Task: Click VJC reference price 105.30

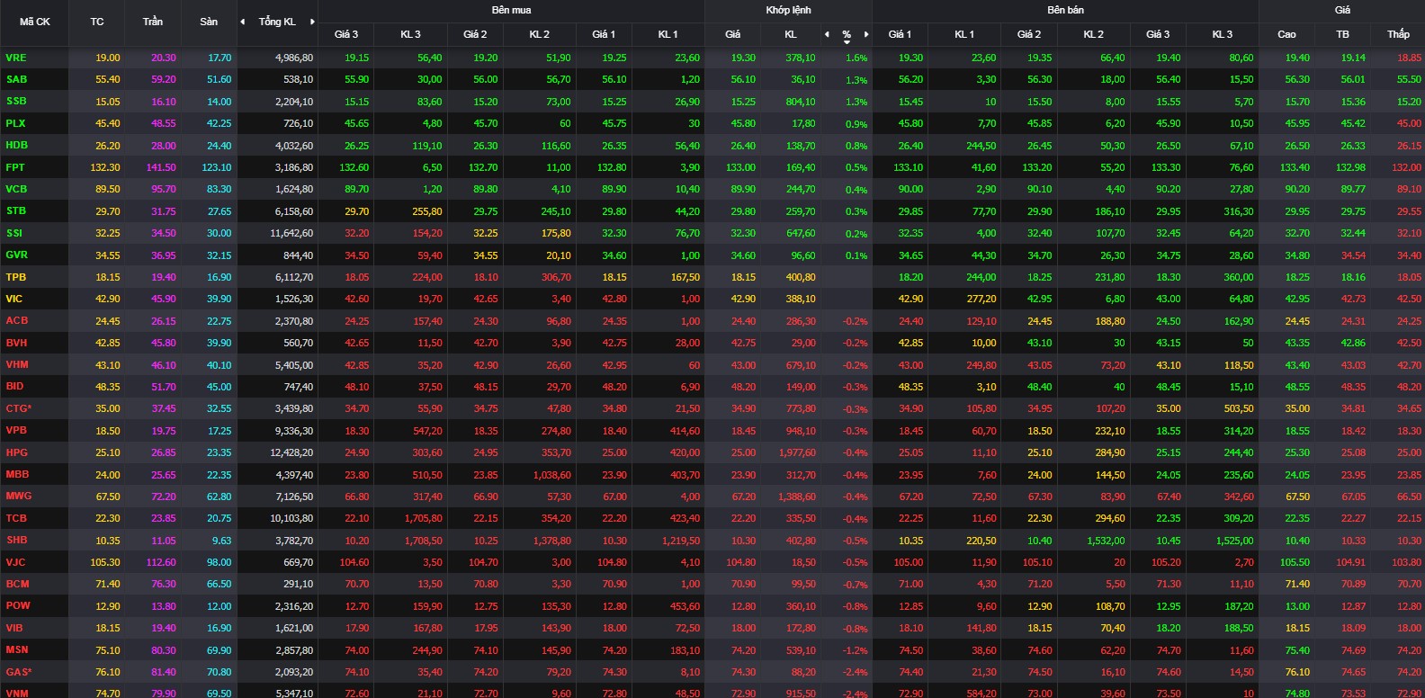Action: click(105, 562)
